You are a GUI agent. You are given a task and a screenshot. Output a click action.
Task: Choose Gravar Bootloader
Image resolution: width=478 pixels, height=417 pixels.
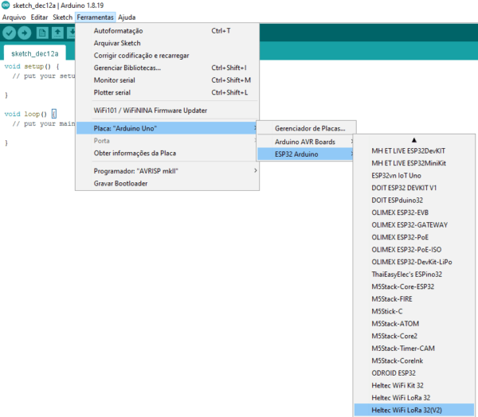(x=167, y=183)
